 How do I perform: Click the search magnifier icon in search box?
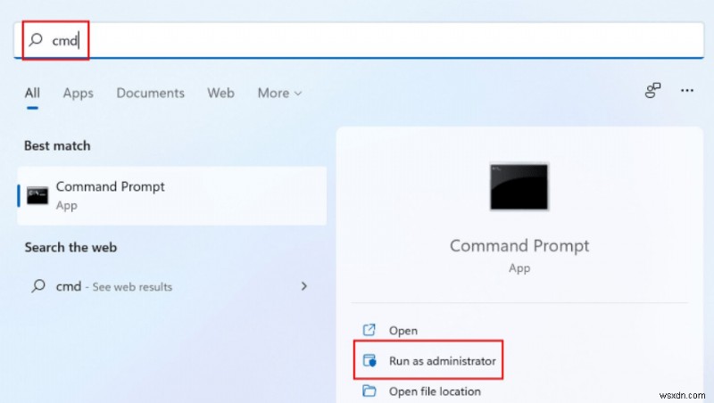point(36,40)
